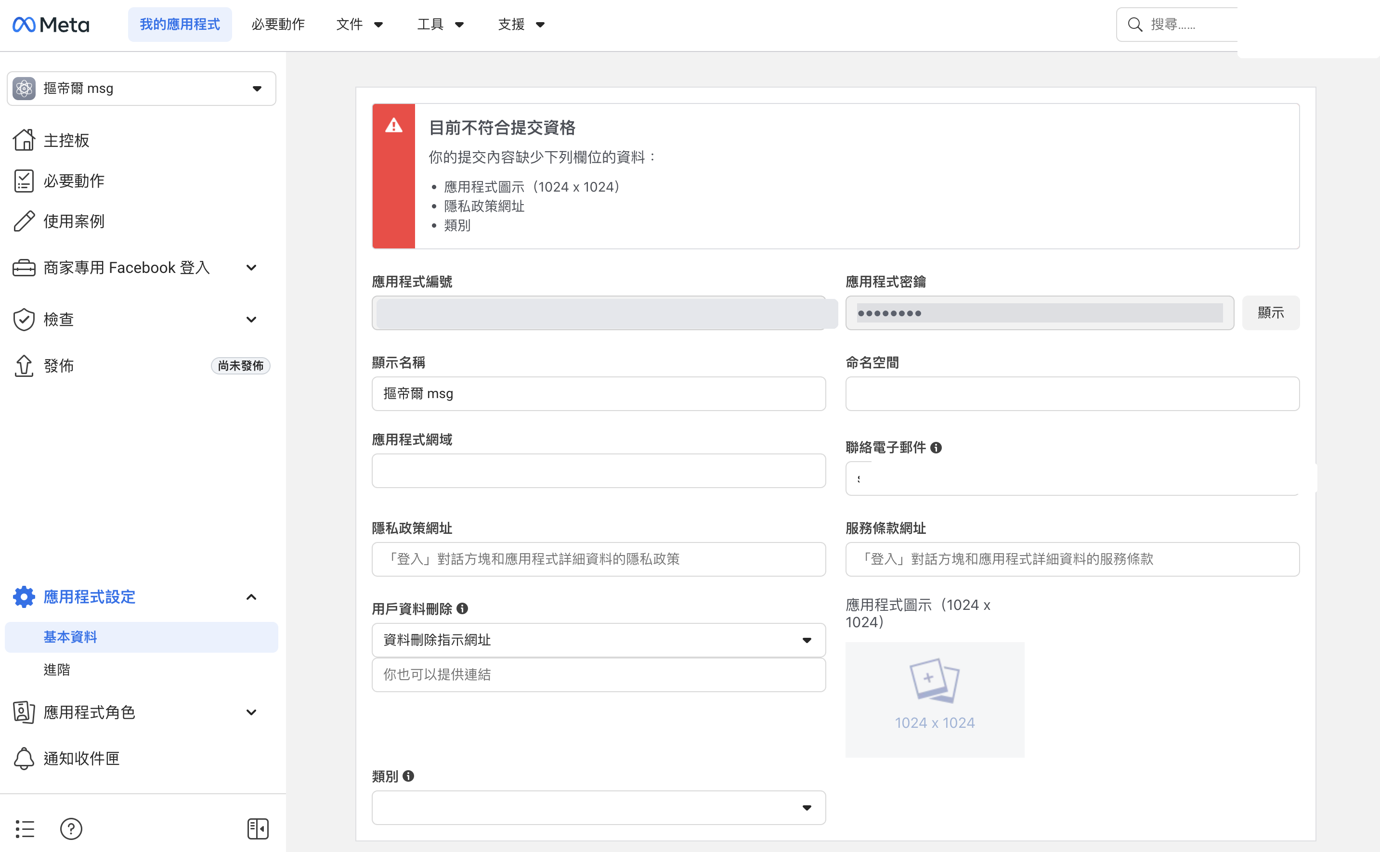Image resolution: width=1380 pixels, height=852 pixels.
Task: Expand the 應用程式角色 section chevron
Action: [x=251, y=712]
